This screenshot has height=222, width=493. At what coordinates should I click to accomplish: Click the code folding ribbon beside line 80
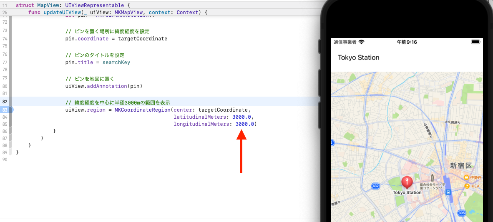[x=10, y=86]
